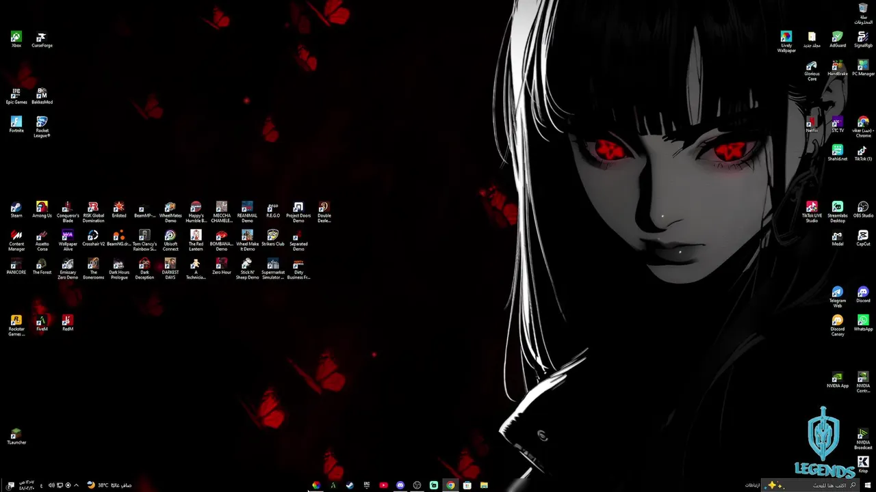This screenshot has width=876, height=492.
Task: Open the Steam desktop shortcut
Action: click(16, 210)
